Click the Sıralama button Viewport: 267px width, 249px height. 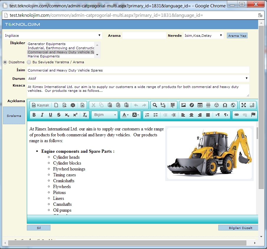(14, 116)
